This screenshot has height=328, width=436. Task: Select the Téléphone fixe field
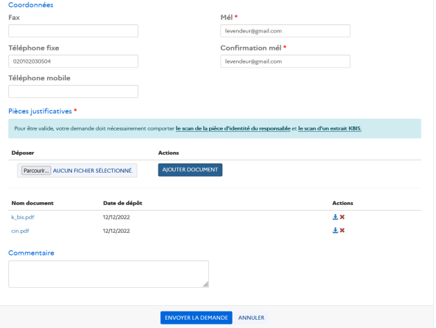[73, 61]
